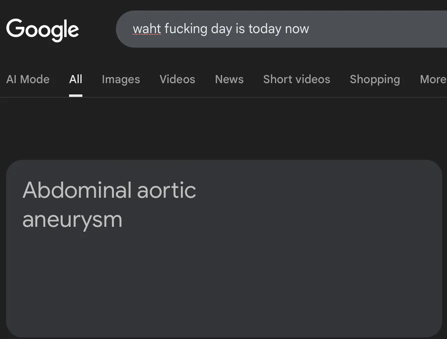Click the Google logo to go home
This screenshot has width=447, height=339.
tap(43, 30)
